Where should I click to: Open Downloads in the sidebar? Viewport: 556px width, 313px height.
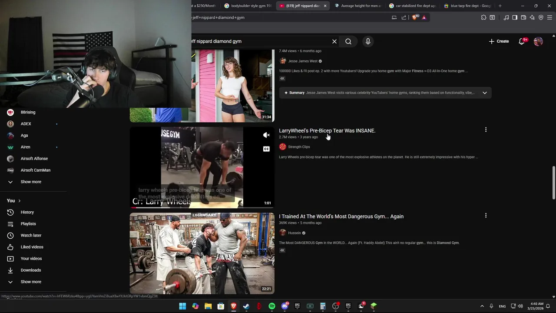pos(30,270)
